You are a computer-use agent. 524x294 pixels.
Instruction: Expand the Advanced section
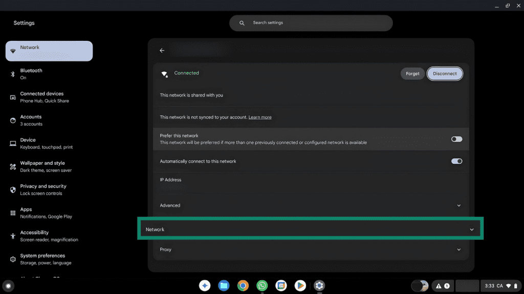coord(458,206)
